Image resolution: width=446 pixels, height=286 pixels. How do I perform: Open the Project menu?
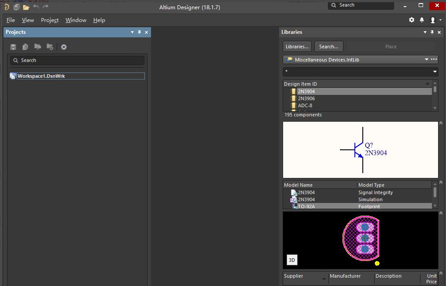50,20
